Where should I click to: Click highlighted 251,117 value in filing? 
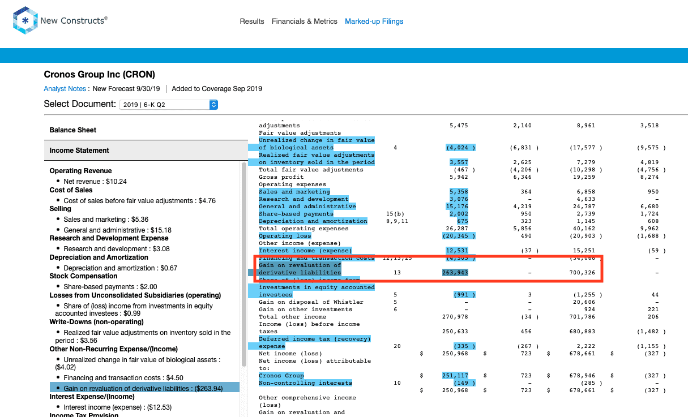(x=455, y=376)
